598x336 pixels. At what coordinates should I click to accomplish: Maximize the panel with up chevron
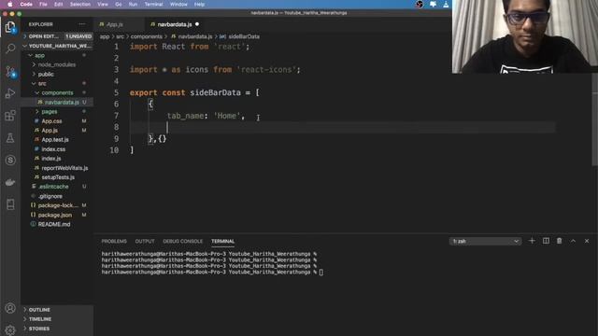click(573, 241)
